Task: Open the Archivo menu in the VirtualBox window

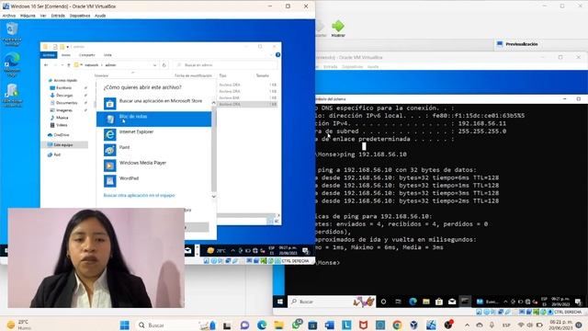Action: coord(9,16)
